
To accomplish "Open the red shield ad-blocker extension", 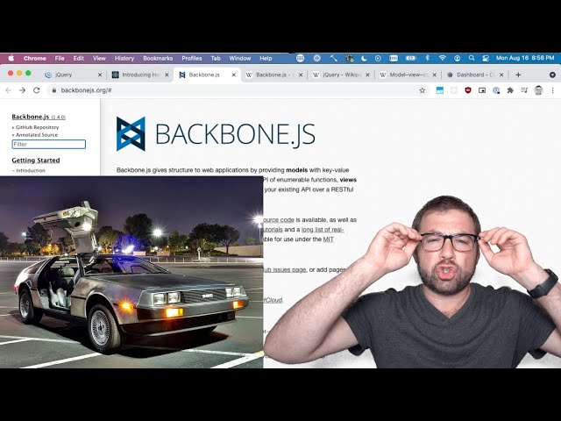I will point(468,90).
